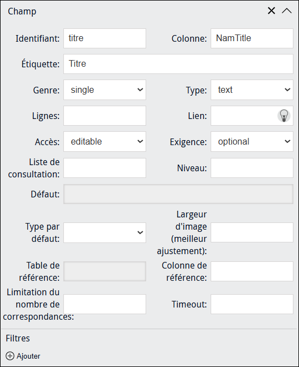Click the lightbulb hint icon in Lien
The height and width of the screenshot is (367, 299).
[284, 116]
